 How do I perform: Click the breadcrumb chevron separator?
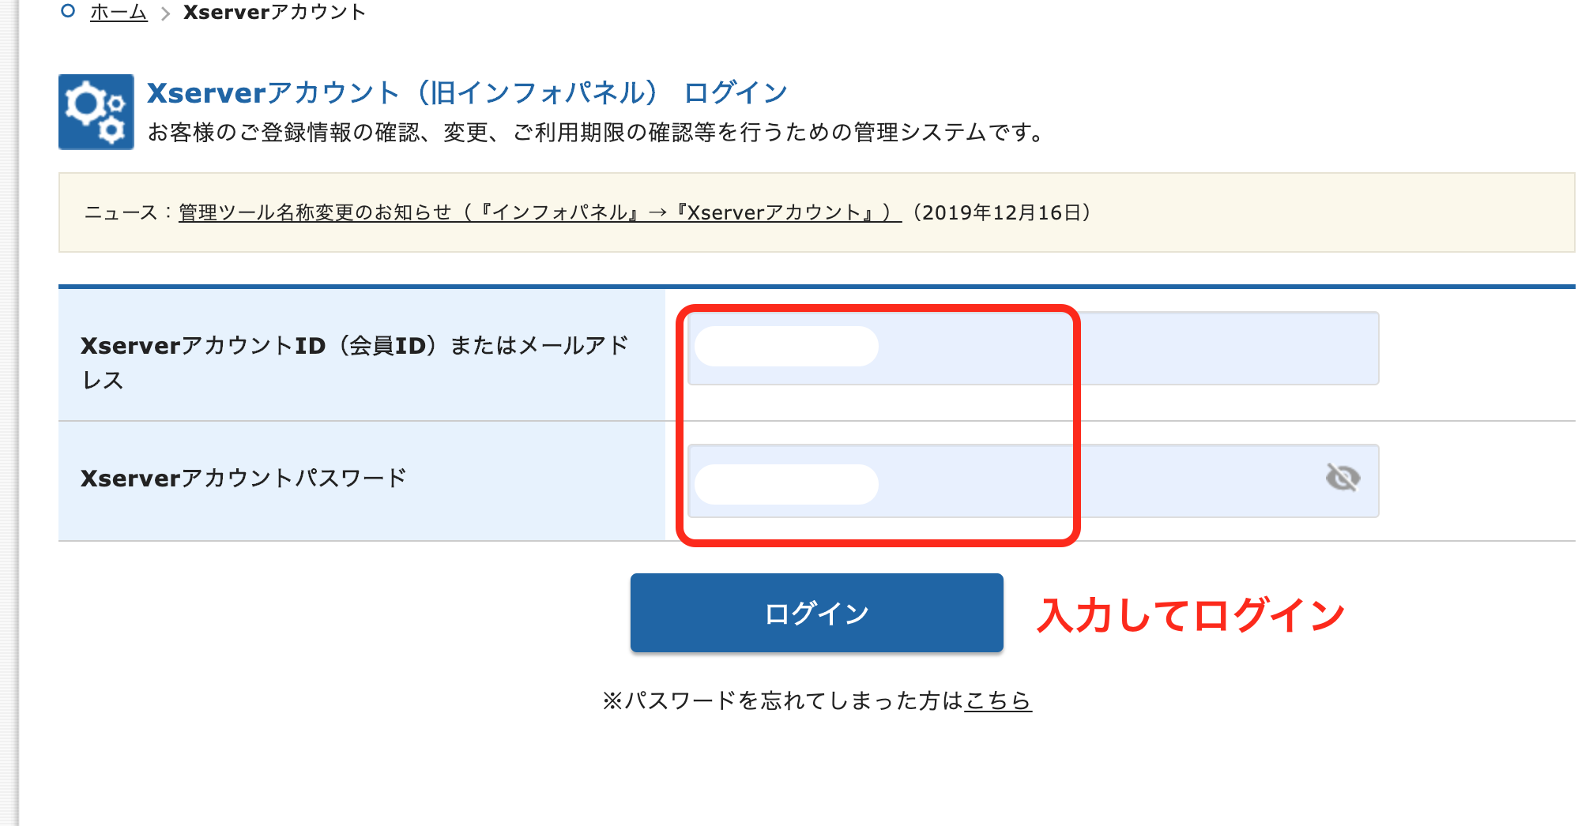(x=165, y=13)
